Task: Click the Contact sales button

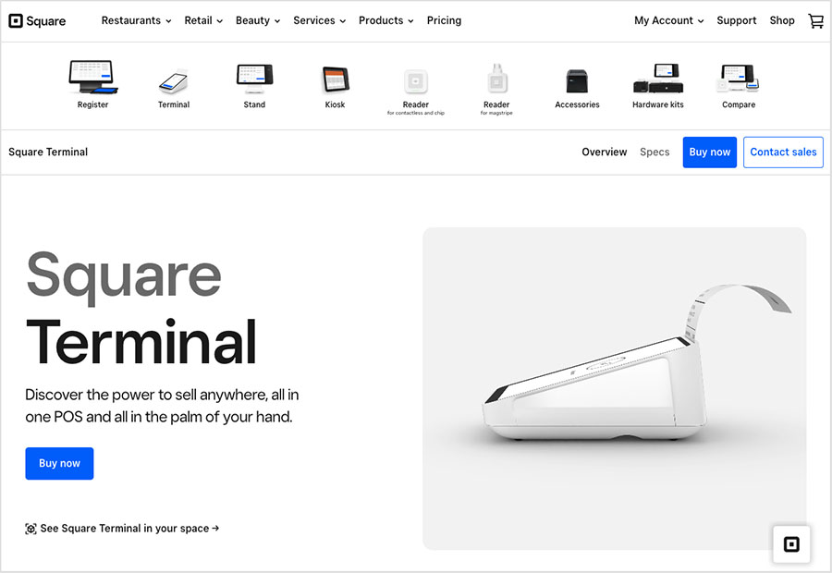Action: pos(783,152)
